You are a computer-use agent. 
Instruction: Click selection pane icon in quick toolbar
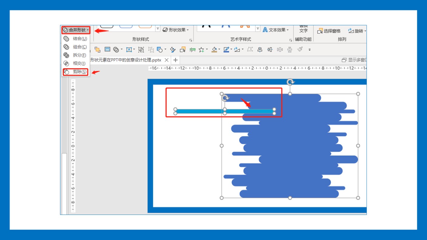click(183, 49)
